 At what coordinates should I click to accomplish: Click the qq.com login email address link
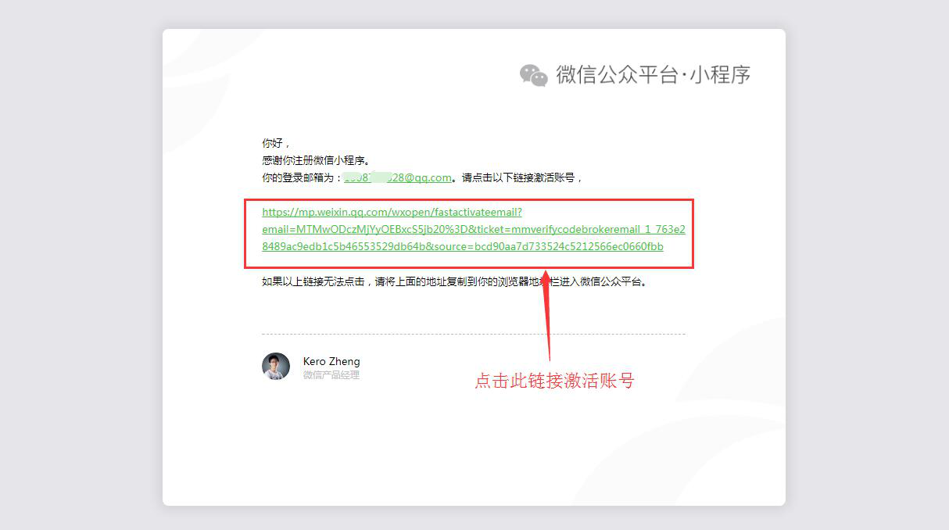(398, 177)
